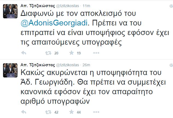Click globe icon on second tweet

coord(171,65)
